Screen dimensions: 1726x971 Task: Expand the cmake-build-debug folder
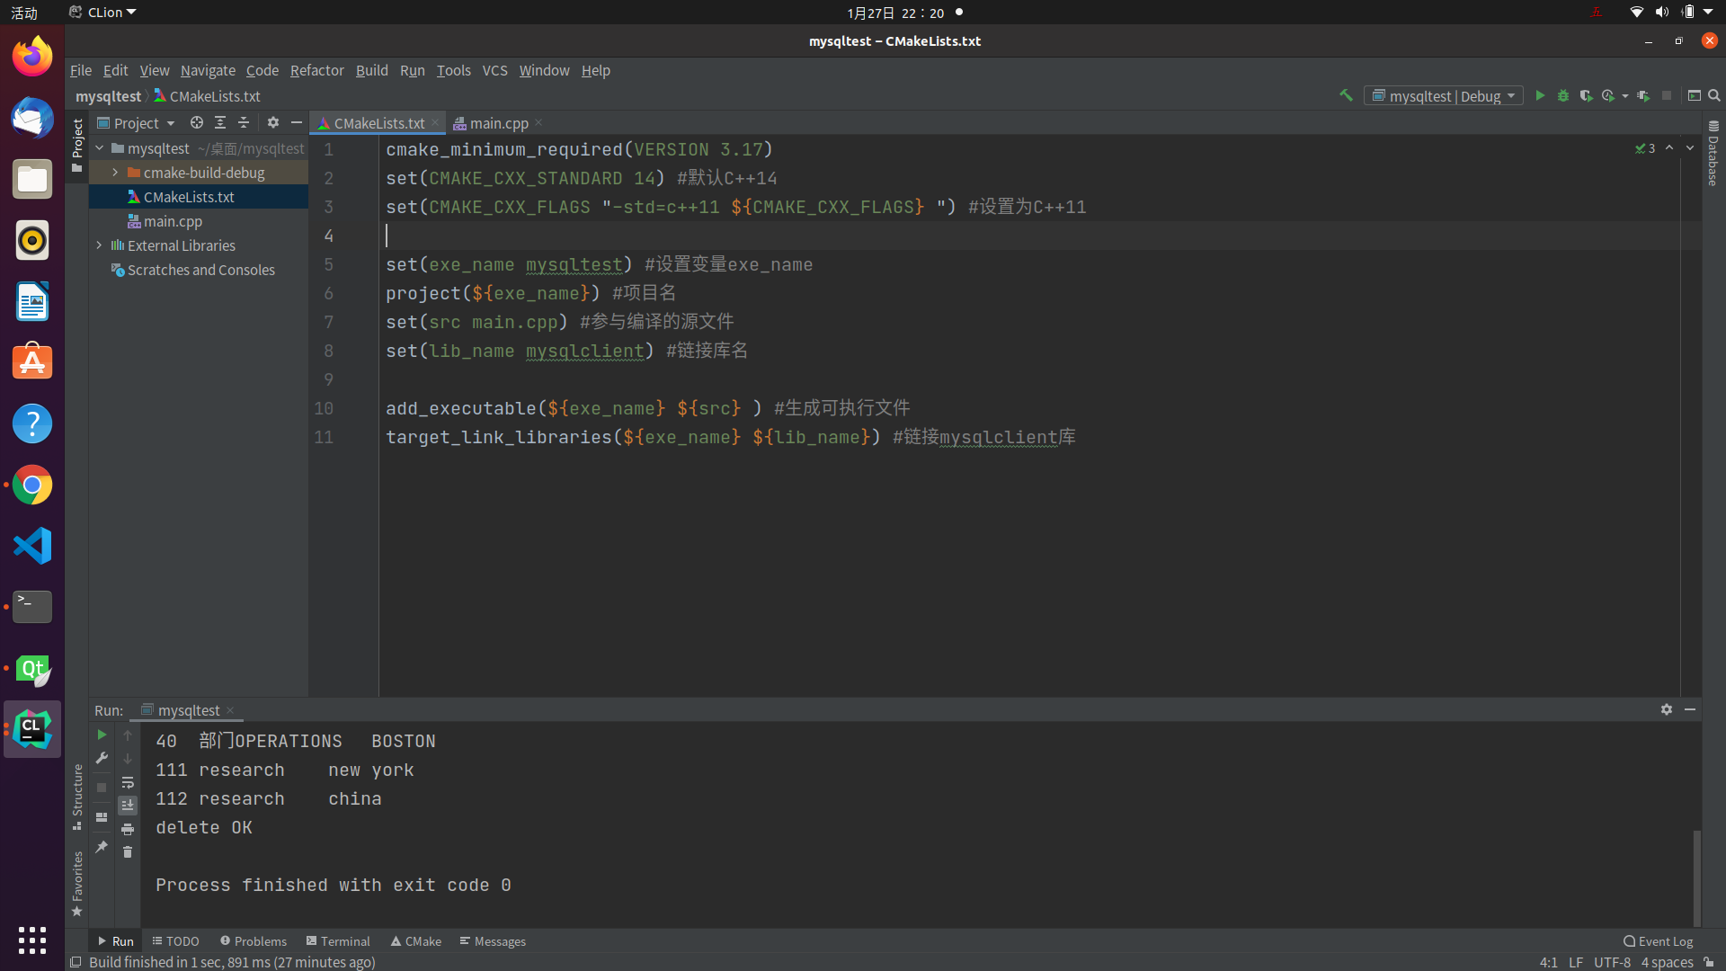(x=114, y=172)
